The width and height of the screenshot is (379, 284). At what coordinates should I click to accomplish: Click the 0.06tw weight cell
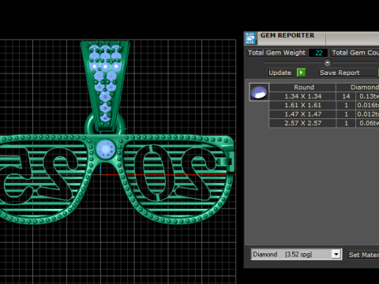pos(368,123)
